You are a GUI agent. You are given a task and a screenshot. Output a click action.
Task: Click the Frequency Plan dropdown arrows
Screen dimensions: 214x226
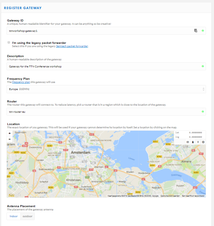pyautogui.click(x=203, y=89)
